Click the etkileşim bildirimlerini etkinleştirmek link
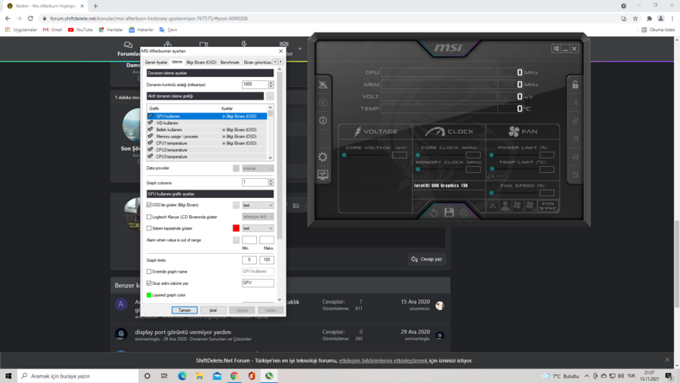 pyautogui.click(x=383, y=360)
